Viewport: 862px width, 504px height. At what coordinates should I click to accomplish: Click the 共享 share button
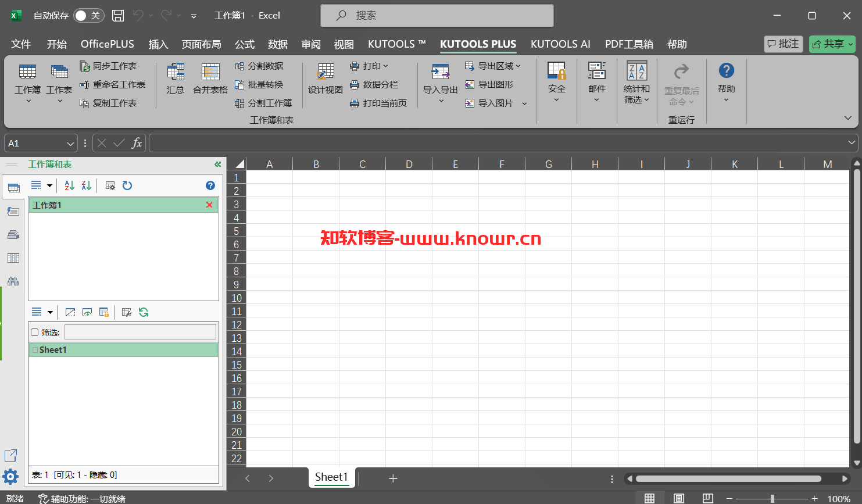tap(832, 44)
